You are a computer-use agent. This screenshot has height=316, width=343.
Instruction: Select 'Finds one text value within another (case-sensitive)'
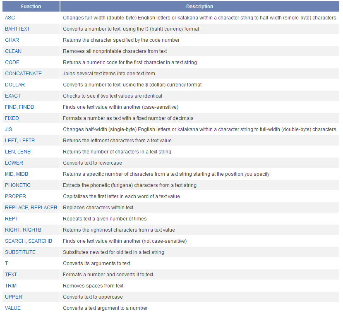121,107
